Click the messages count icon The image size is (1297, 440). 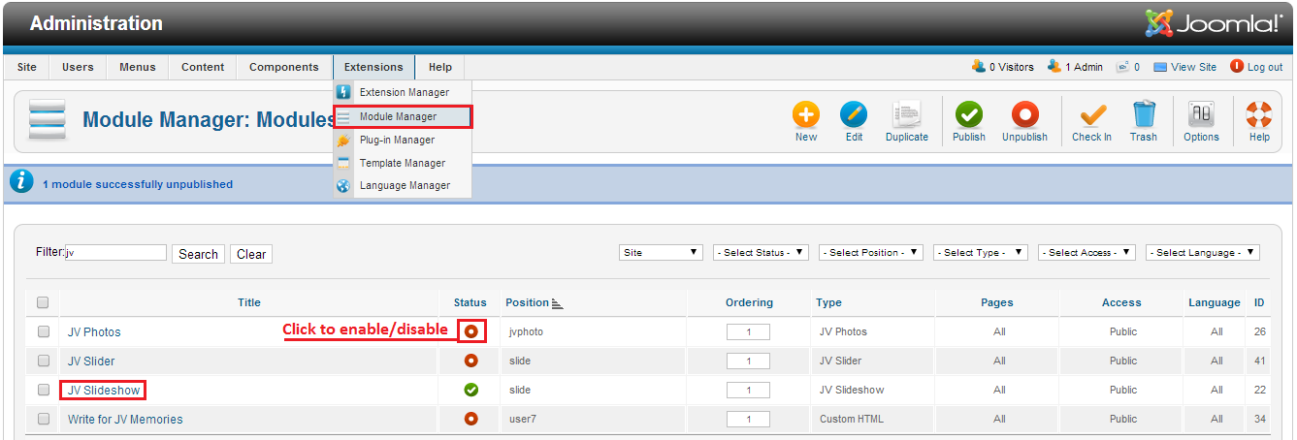coord(1122,67)
